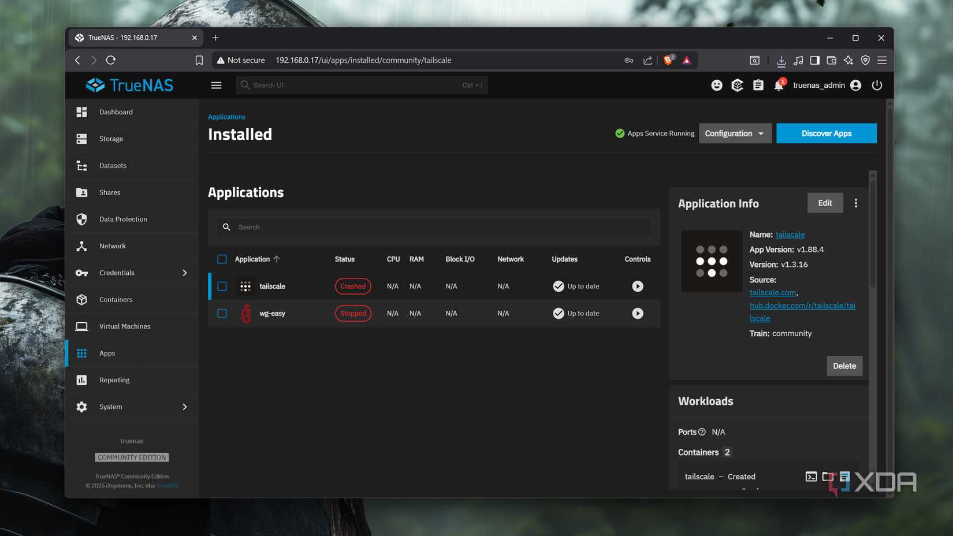Open the tailscale container shell icon
Viewport: 953px width, 536px height.
811,477
